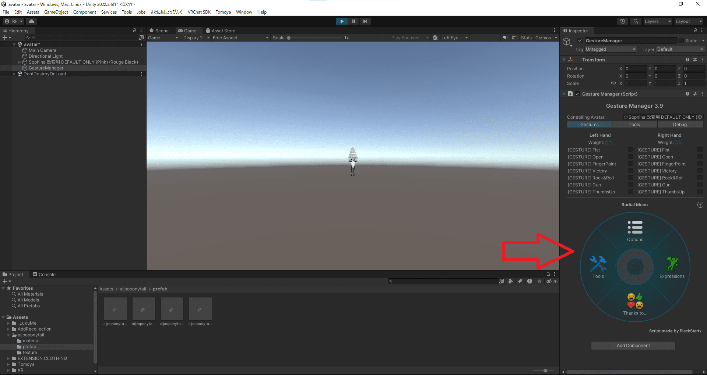Image resolution: width=707 pixels, height=375 pixels.
Task: Check the left hand [GESTURE] Fist checkbox
Action: coord(630,150)
